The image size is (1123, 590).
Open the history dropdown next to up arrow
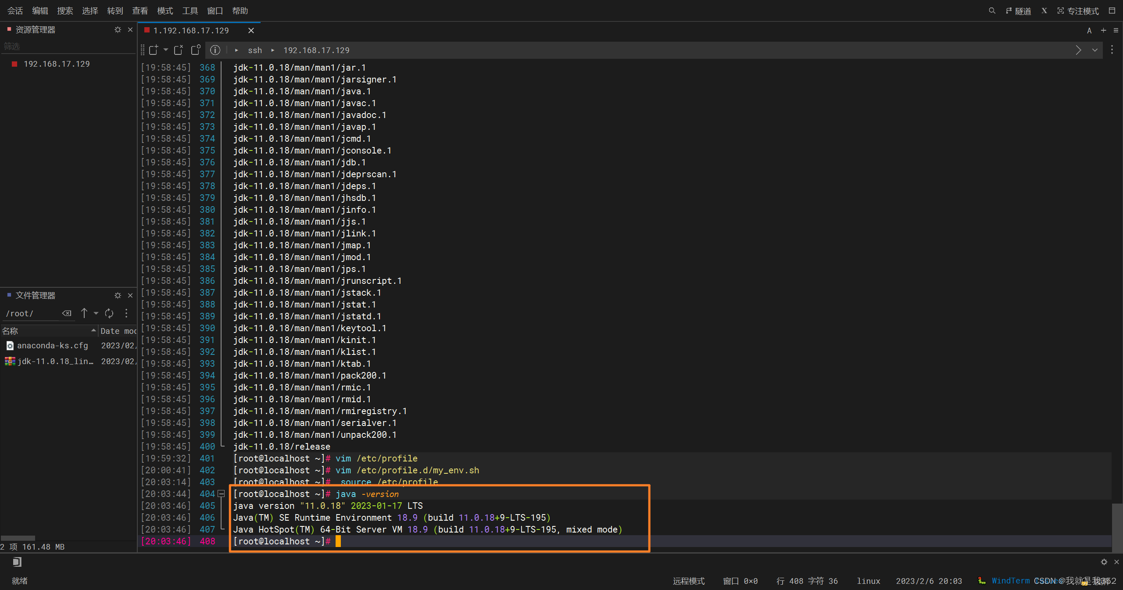96,313
